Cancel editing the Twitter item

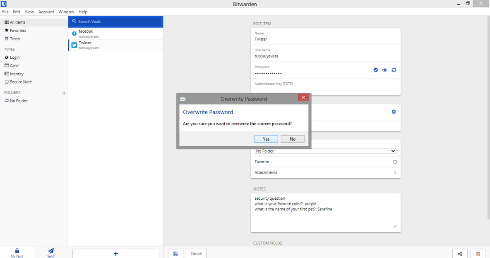pos(196,253)
